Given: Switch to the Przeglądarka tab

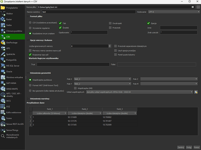Looking at the screenshot, I should [12, 7].
